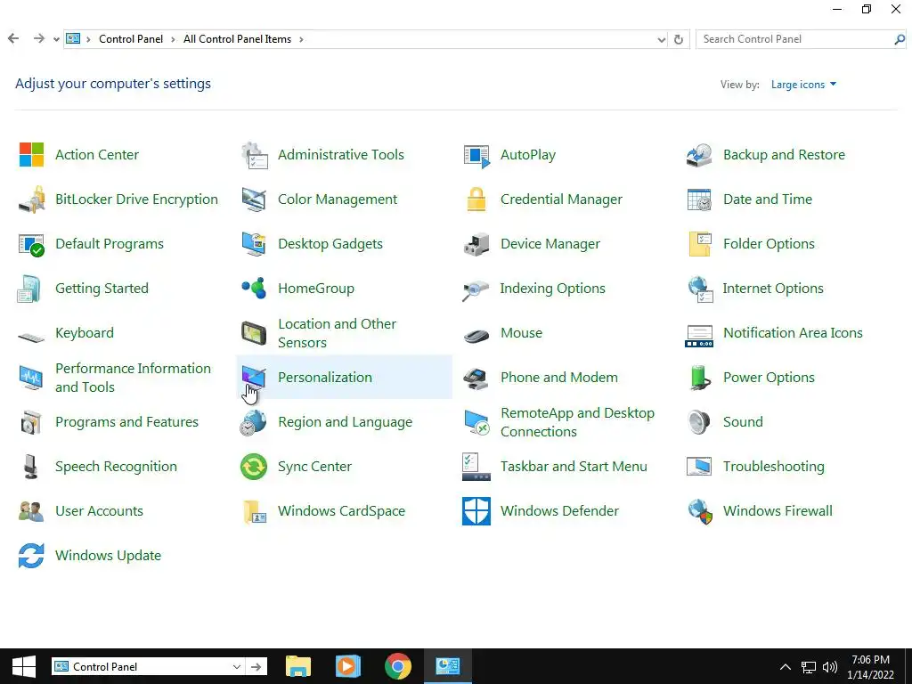Open the Administrative Tools icon
912x684 pixels.
[254, 155]
